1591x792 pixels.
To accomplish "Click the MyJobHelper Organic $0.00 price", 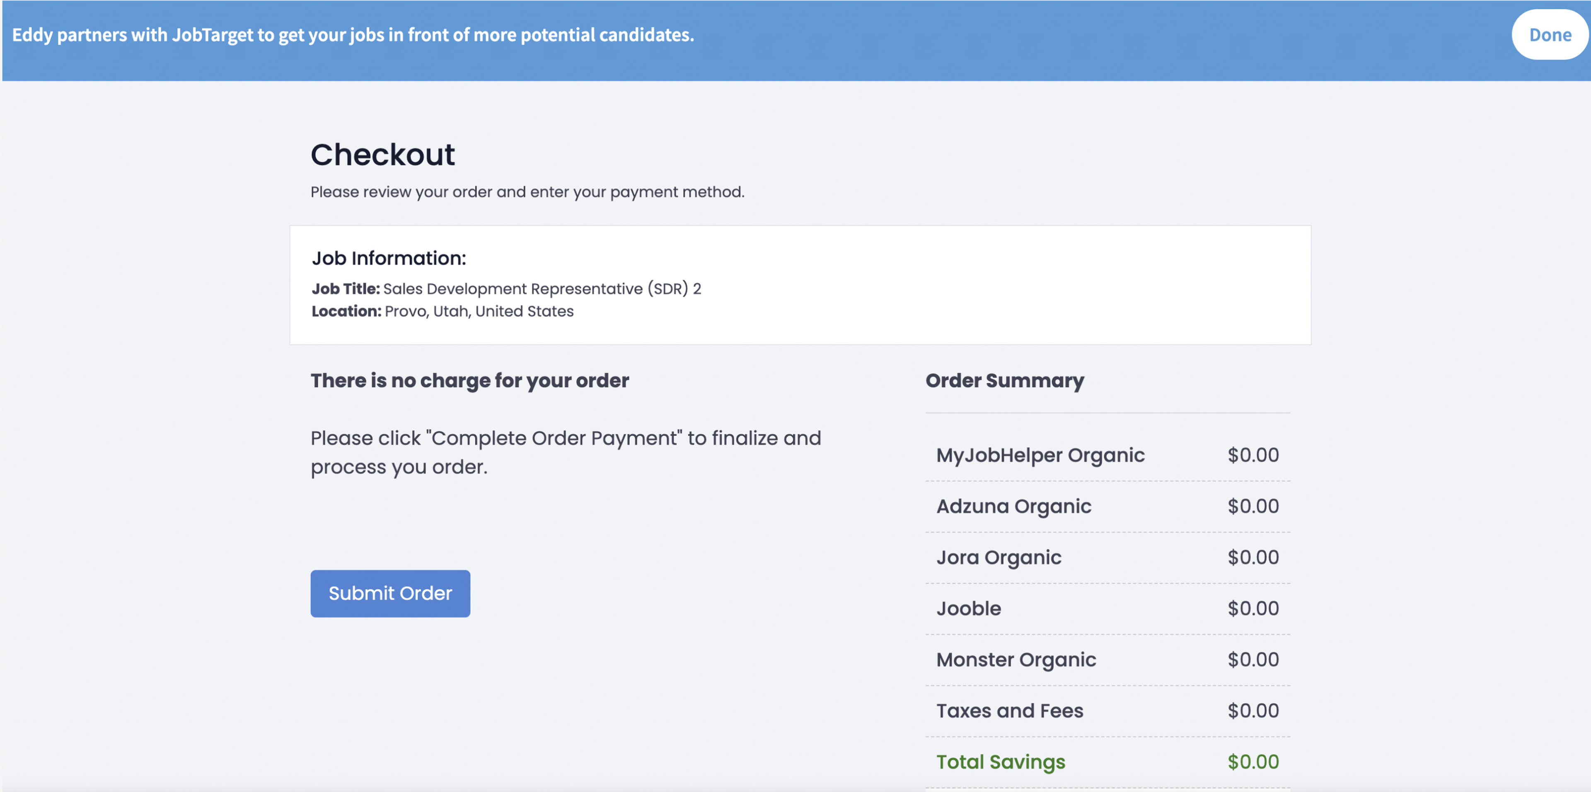I will point(1253,455).
